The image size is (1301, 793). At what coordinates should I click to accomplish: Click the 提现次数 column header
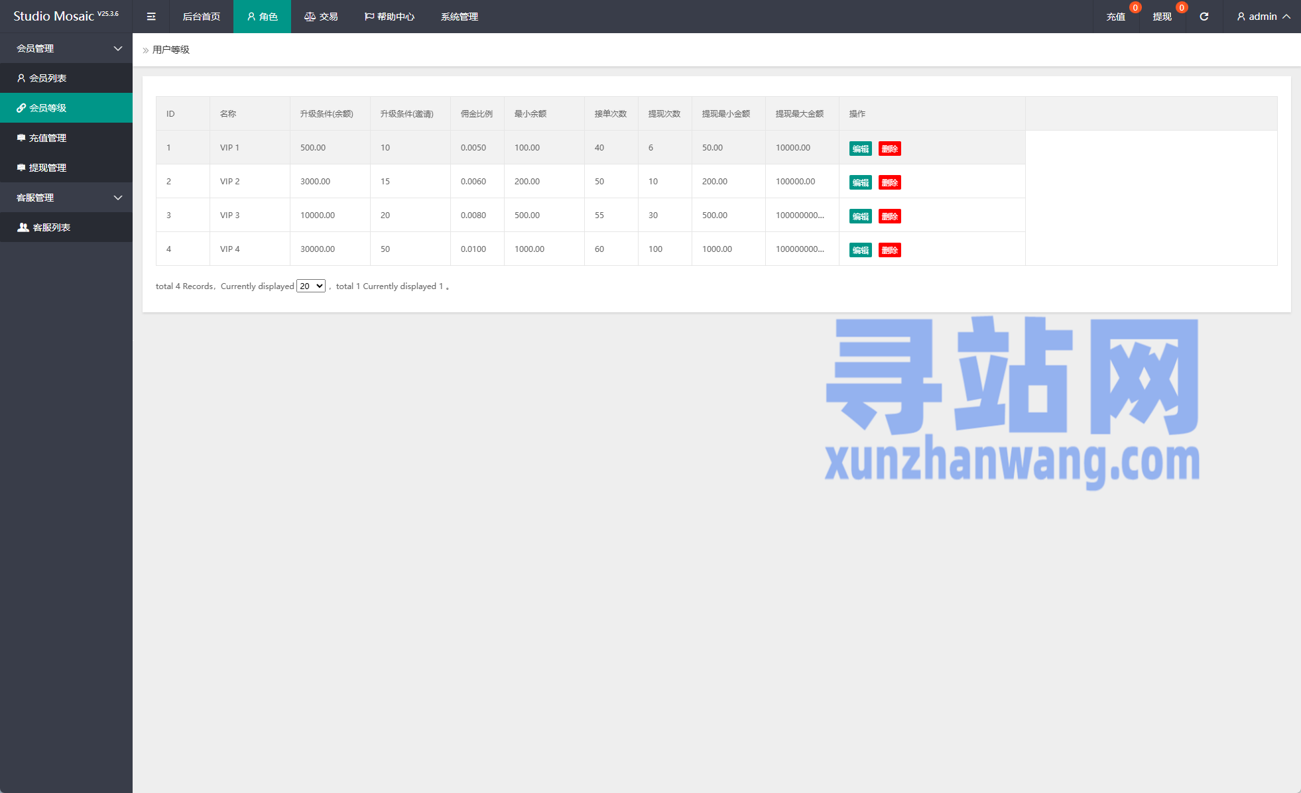(665, 113)
